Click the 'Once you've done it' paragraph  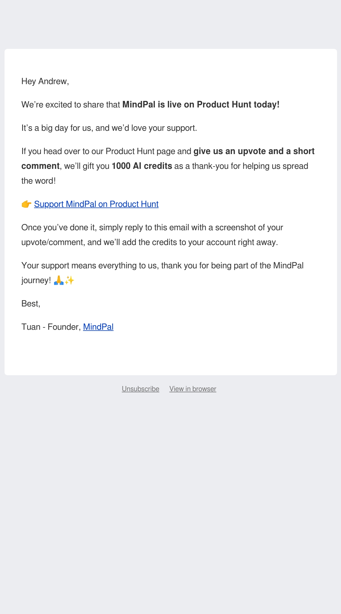[152, 235]
